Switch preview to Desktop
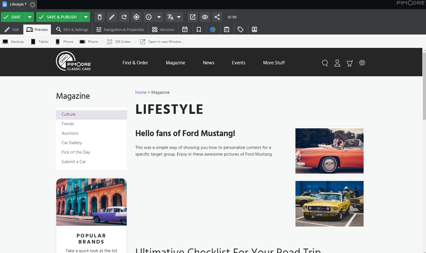 click(13, 42)
